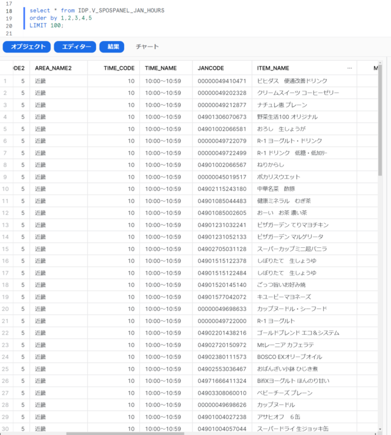Select cell ごっつ旨いお好み焼
391x435 pixels.
pyautogui.click(x=304, y=285)
